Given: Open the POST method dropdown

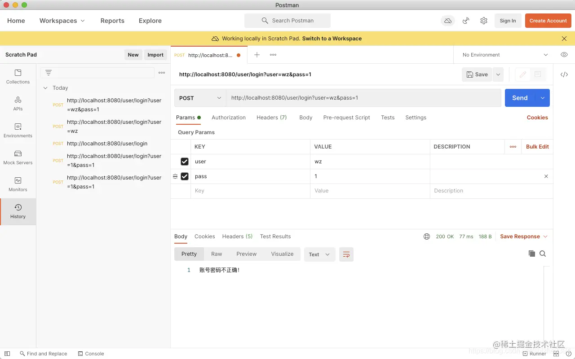Looking at the screenshot, I should (x=200, y=98).
